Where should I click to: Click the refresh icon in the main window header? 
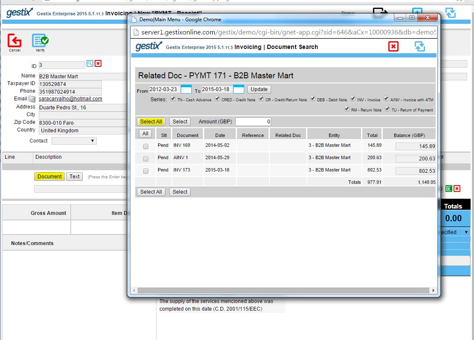pyautogui.click(x=451, y=13)
